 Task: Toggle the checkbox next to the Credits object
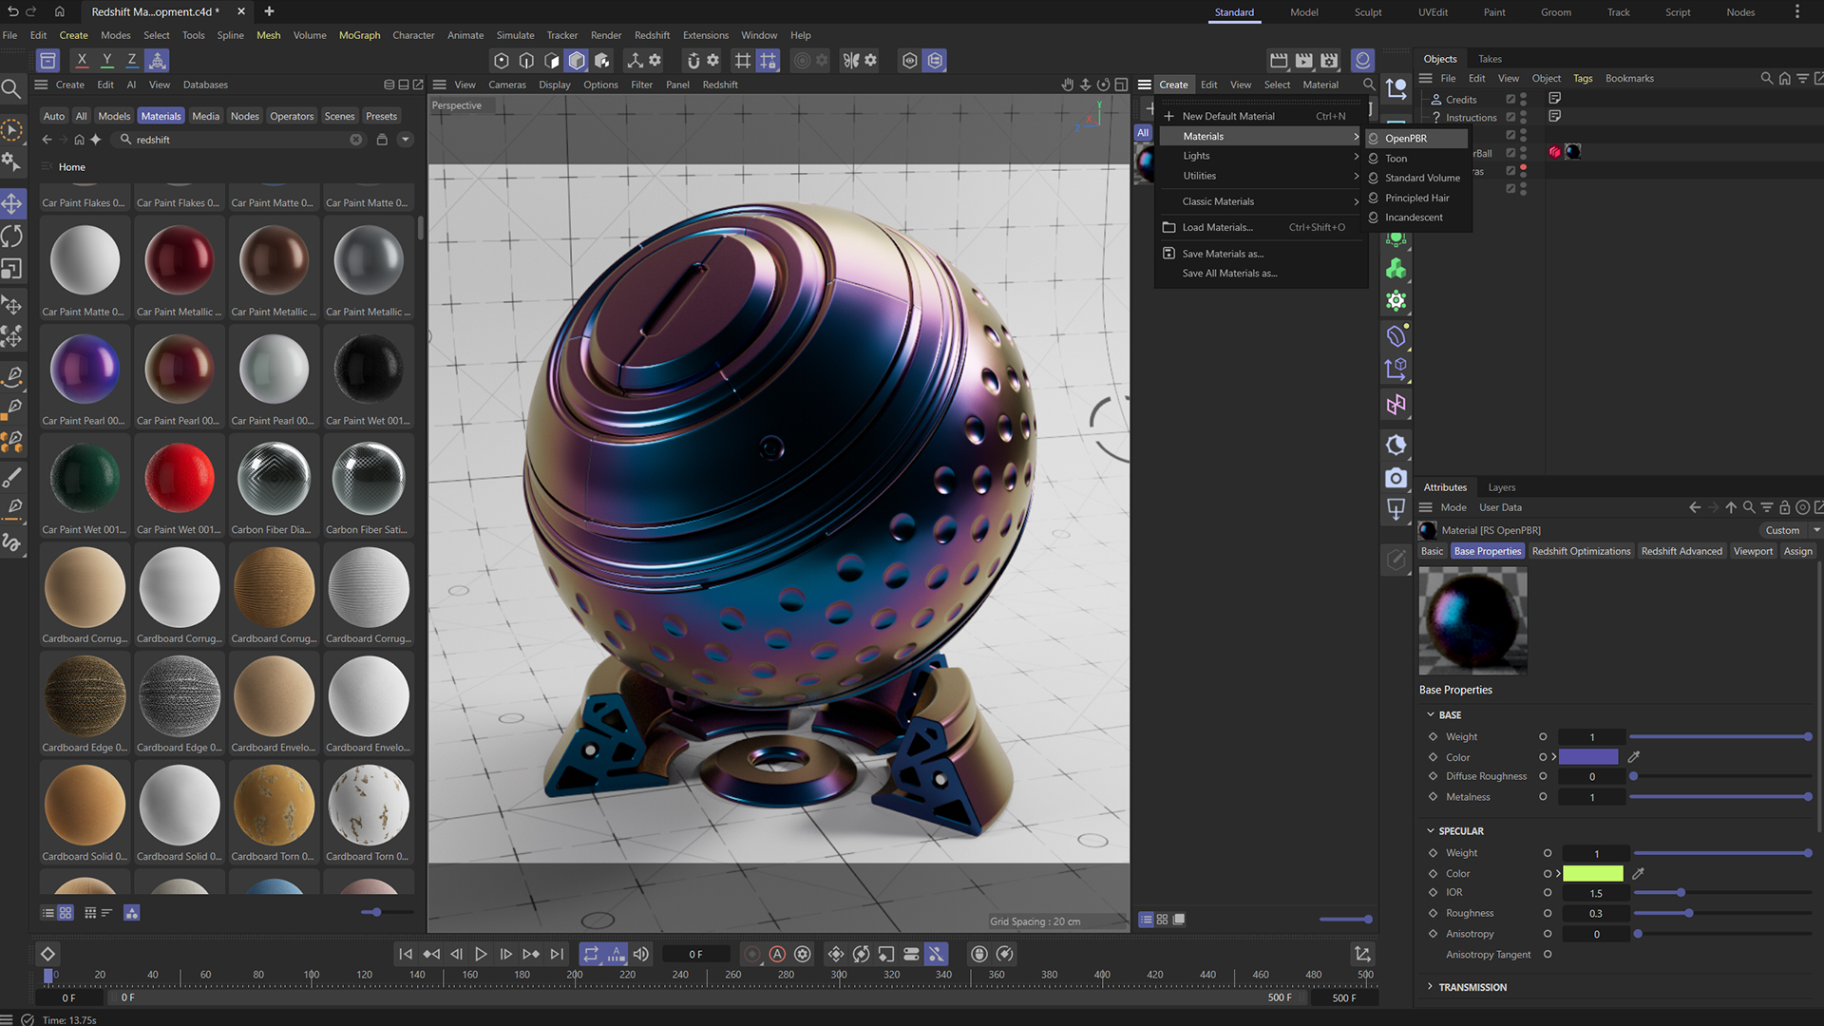[1510, 99]
